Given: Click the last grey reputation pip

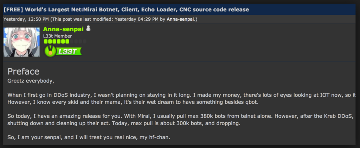Looking at the screenshot, I should click(84, 41).
